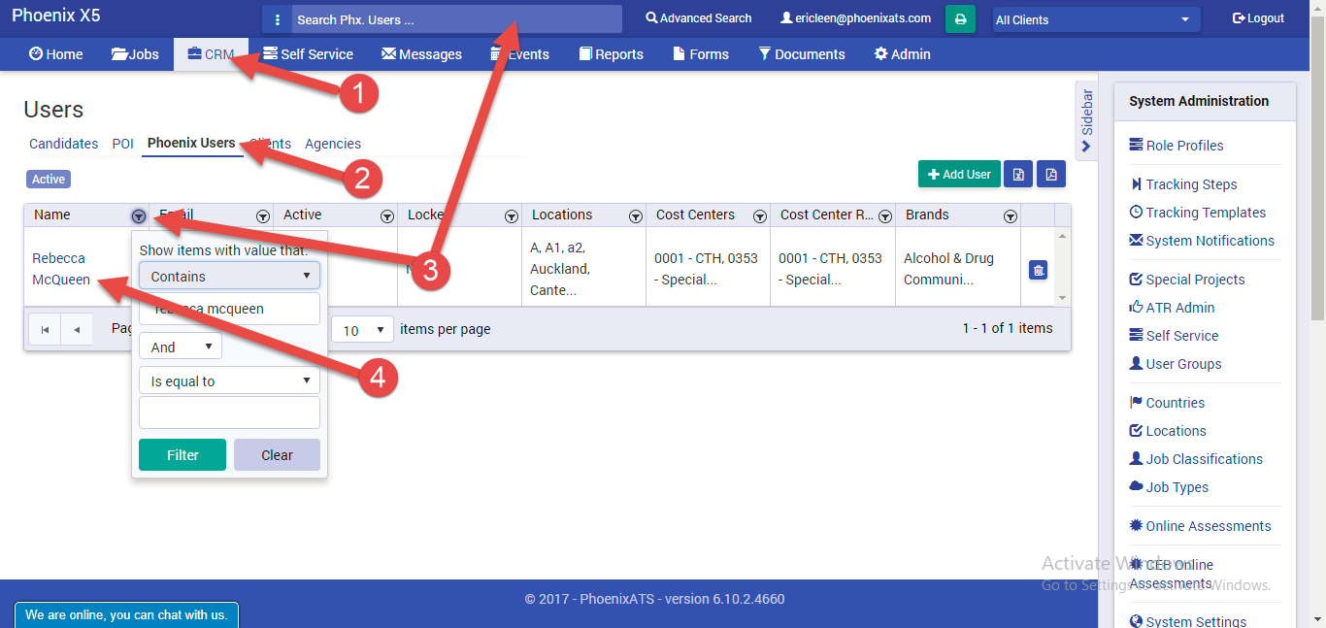Screen dimensions: 1326x628
Task: Change the items per page dropdown
Action: (x=362, y=330)
